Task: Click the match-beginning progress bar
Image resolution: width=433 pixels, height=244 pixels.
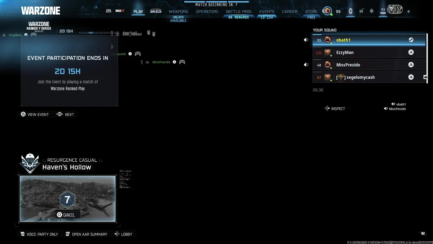Action: (216, 1)
